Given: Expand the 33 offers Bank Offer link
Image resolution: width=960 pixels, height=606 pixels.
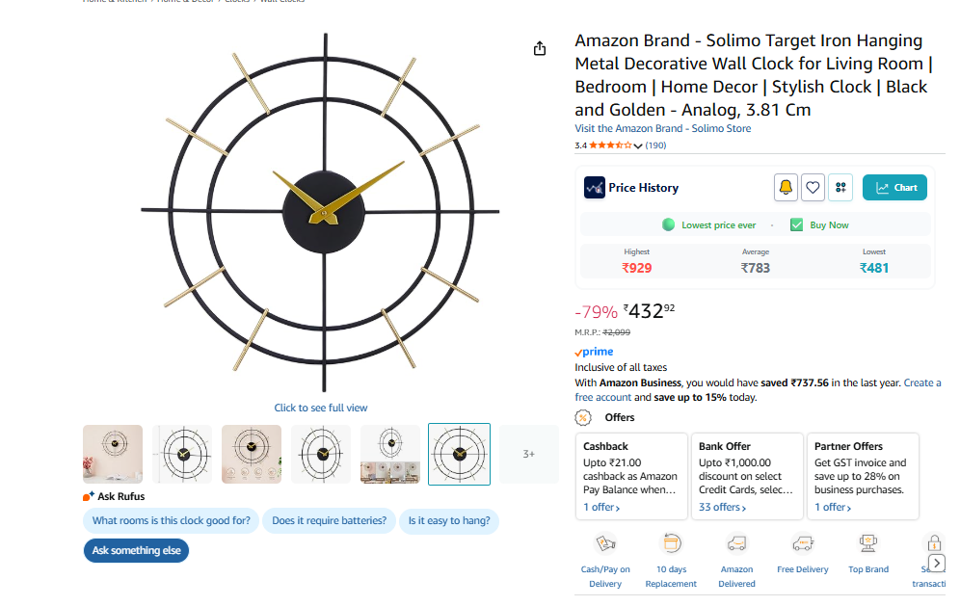Looking at the screenshot, I should coord(719,507).
